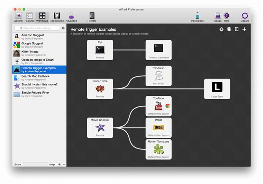Remove workflow with the minus button
263x184 pixels.
pyautogui.click(x=64, y=164)
